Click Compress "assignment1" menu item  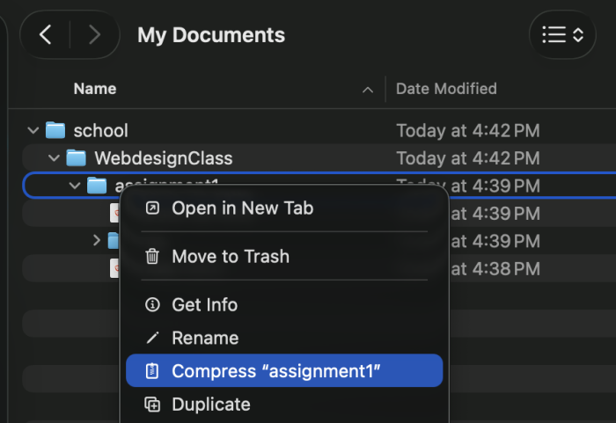tap(284, 370)
